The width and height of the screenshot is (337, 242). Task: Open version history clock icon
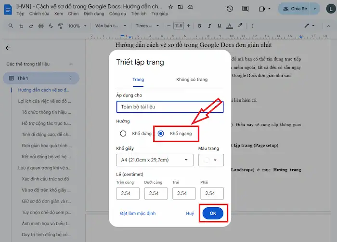[230, 9]
